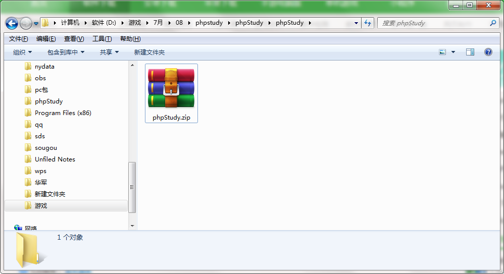The image size is (504, 274).
Task: Select the 新建文件夹 folder in tree
Action: pos(50,194)
